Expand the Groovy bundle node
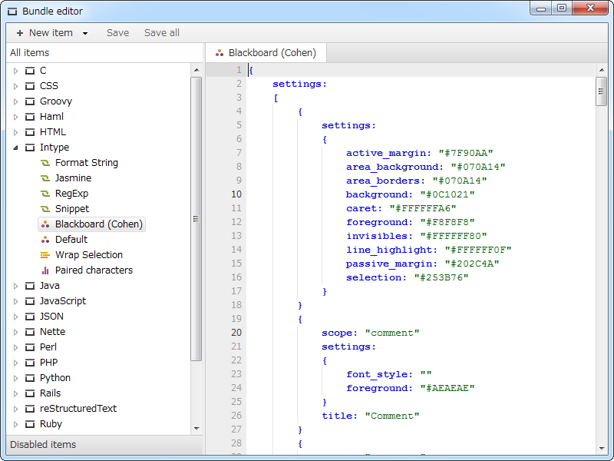This screenshot has width=614, height=461. pyautogui.click(x=15, y=101)
